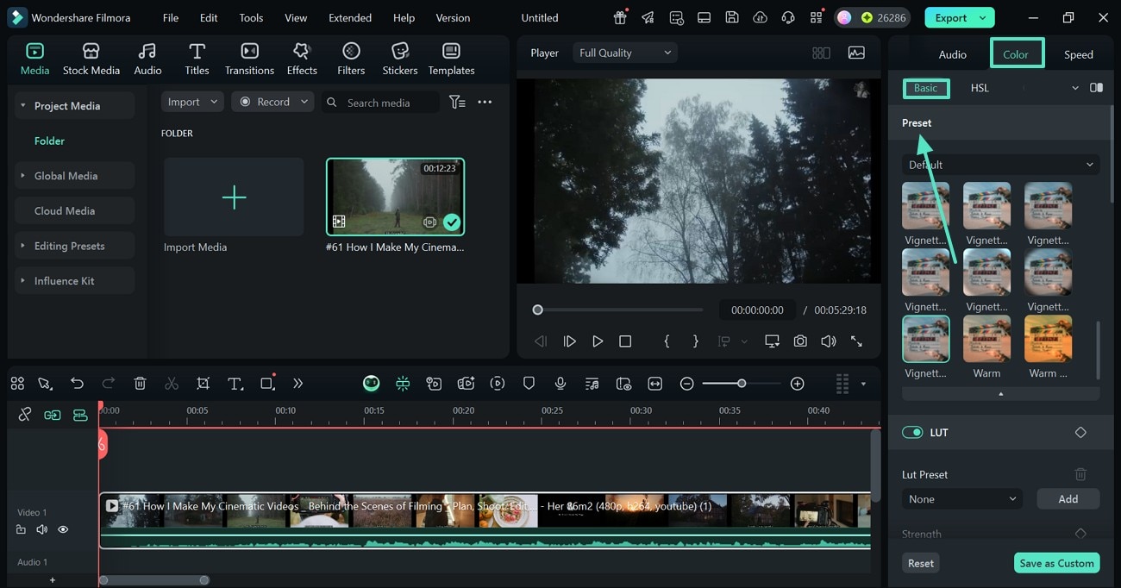The image size is (1121, 588).
Task: Click the crop tool in timeline toolbar
Action: [x=203, y=384]
